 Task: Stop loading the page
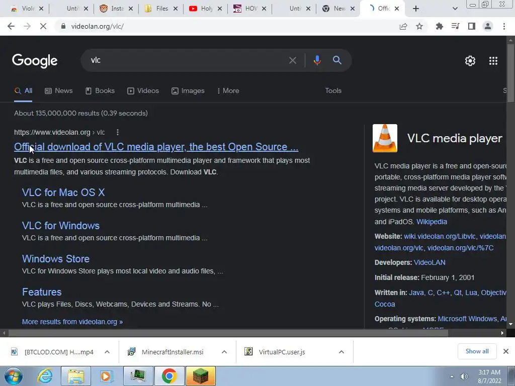pyautogui.click(x=43, y=26)
